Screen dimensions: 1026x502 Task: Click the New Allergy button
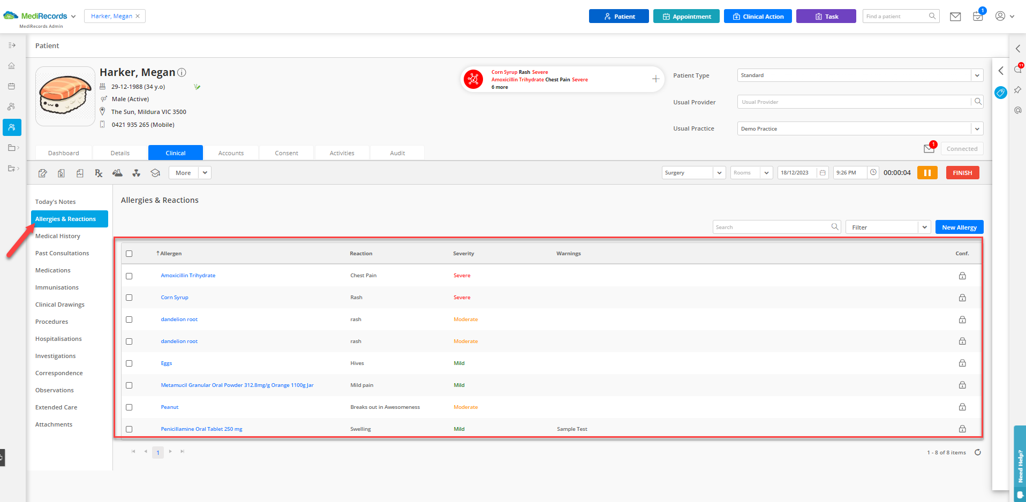pos(959,227)
